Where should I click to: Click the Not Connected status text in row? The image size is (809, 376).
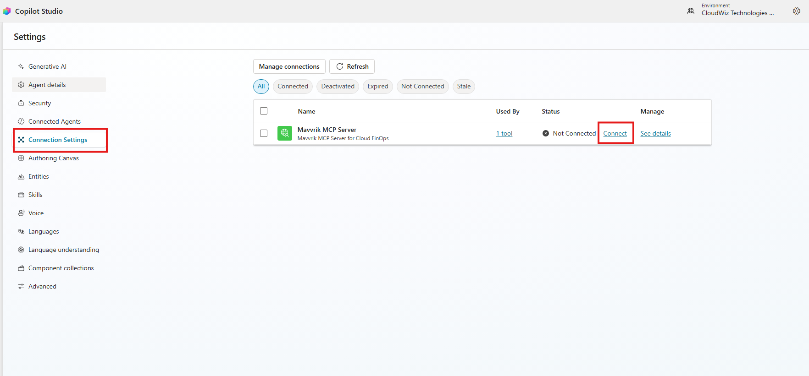pos(574,133)
